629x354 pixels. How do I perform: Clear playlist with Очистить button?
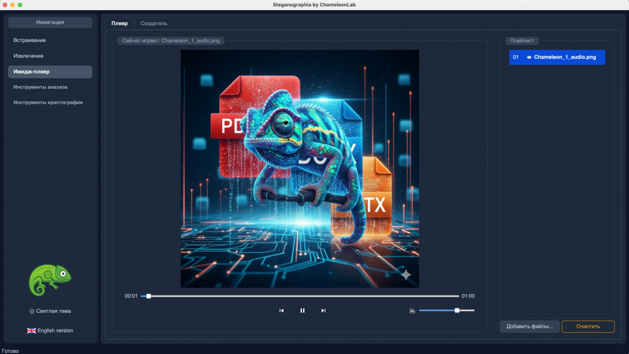click(x=588, y=327)
